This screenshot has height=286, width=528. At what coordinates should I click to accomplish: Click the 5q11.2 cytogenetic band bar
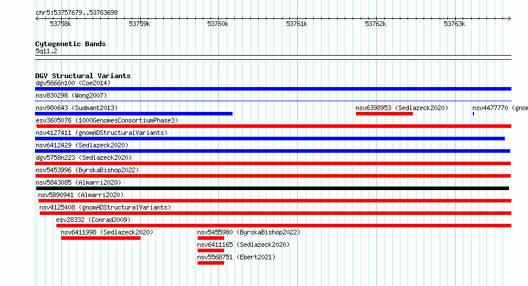pyautogui.click(x=273, y=57)
